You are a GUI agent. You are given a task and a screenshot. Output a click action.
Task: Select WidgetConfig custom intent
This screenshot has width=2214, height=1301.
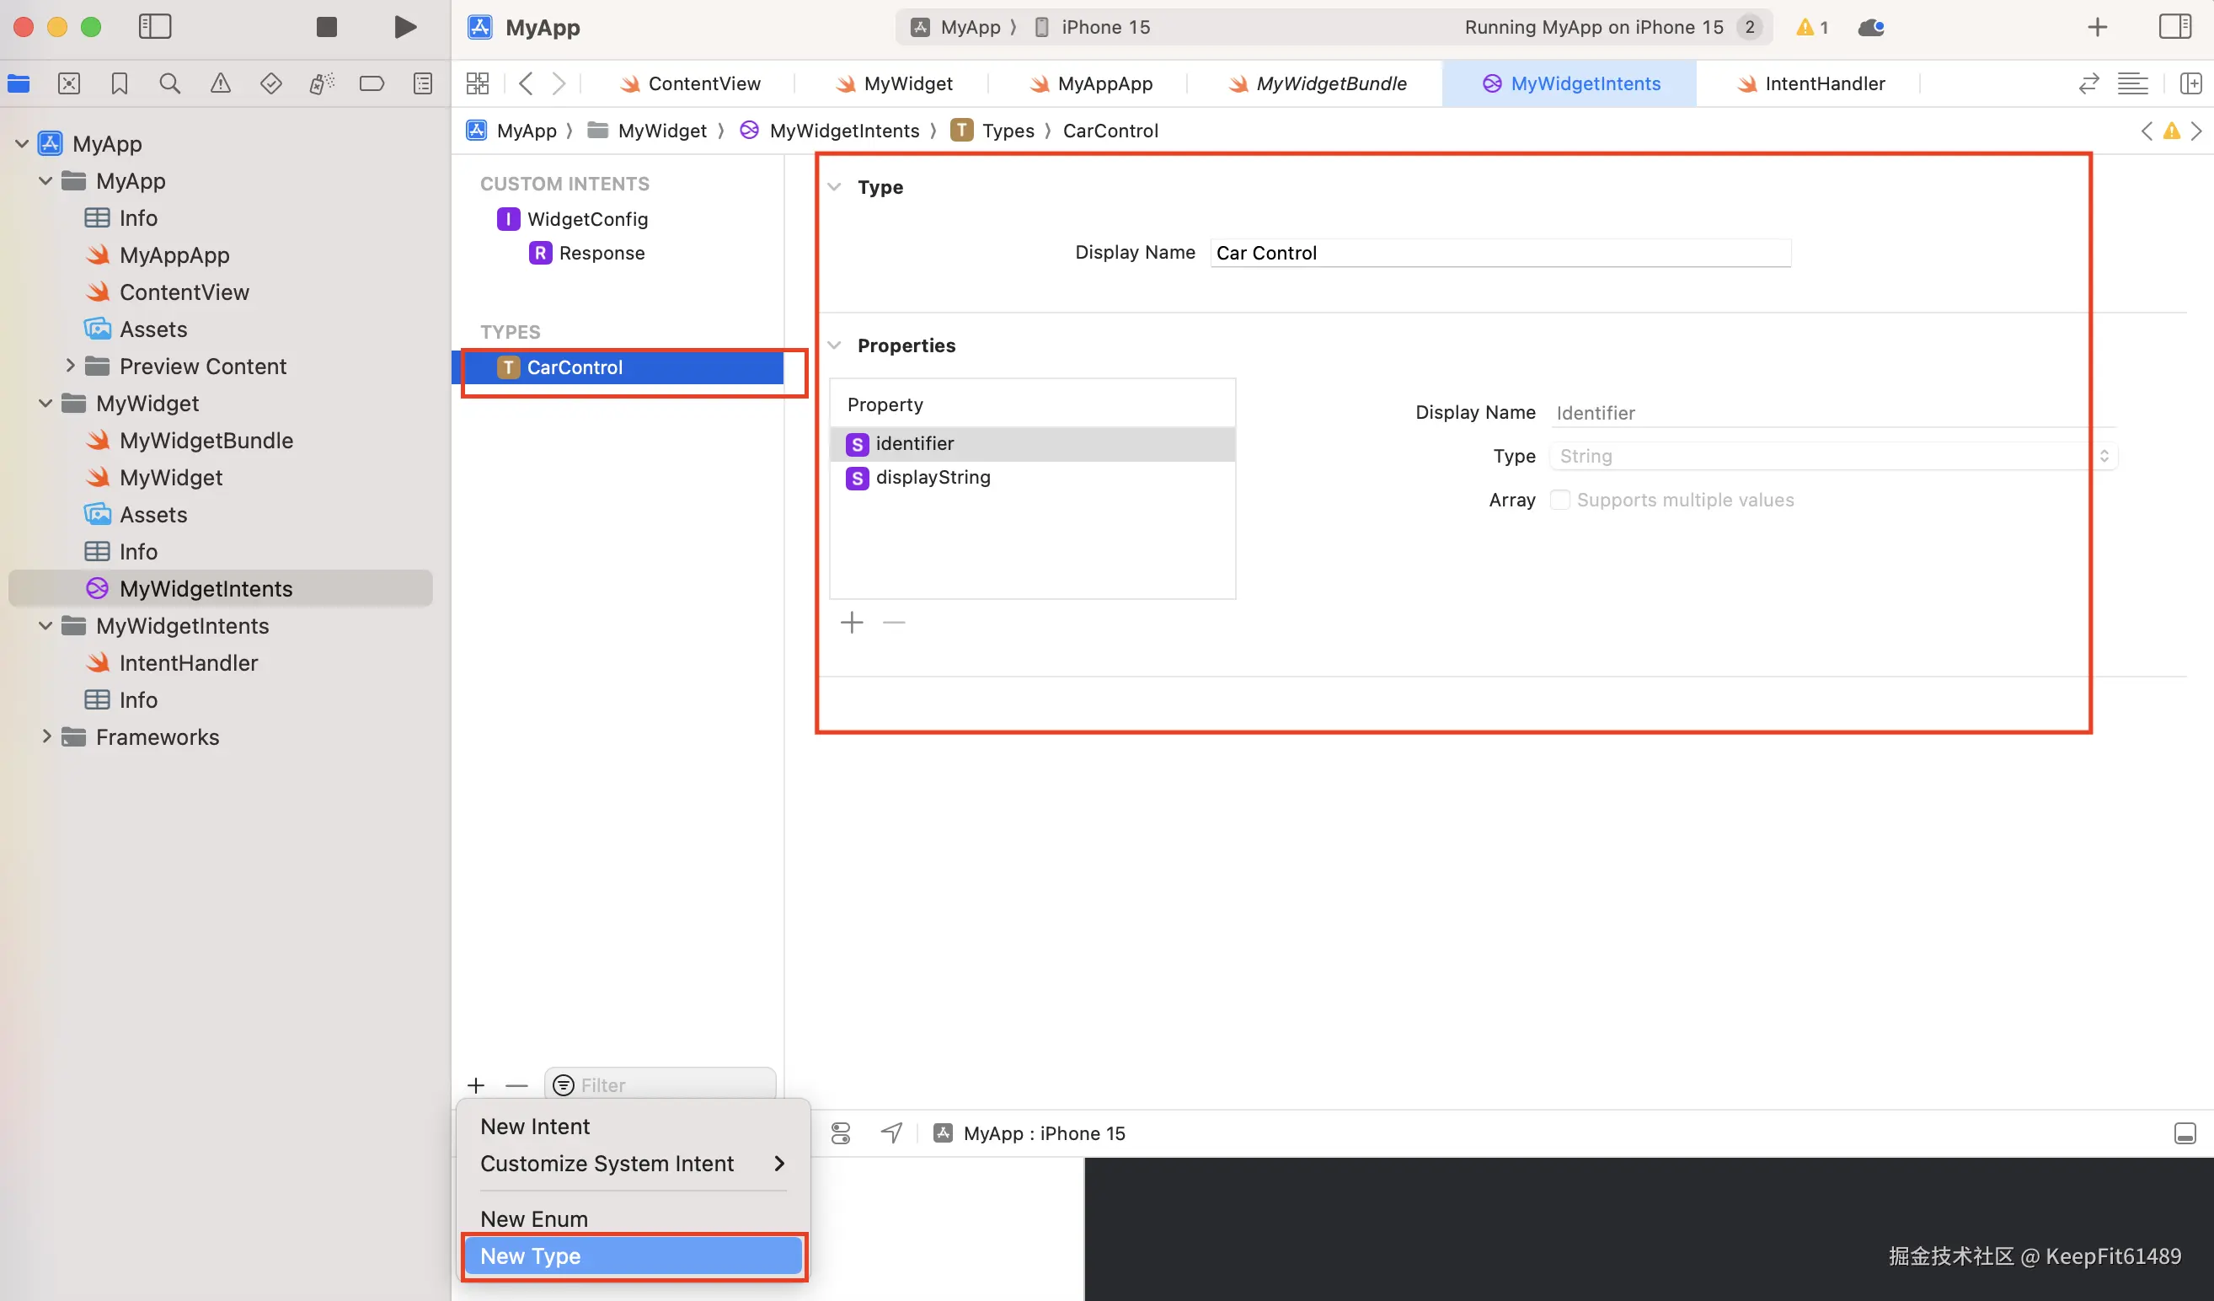point(587,219)
